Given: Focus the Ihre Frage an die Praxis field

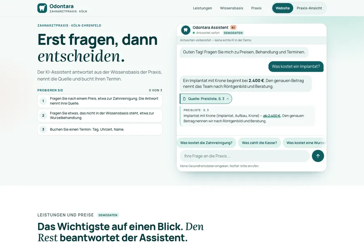Looking at the screenshot, I should (x=245, y=156).
